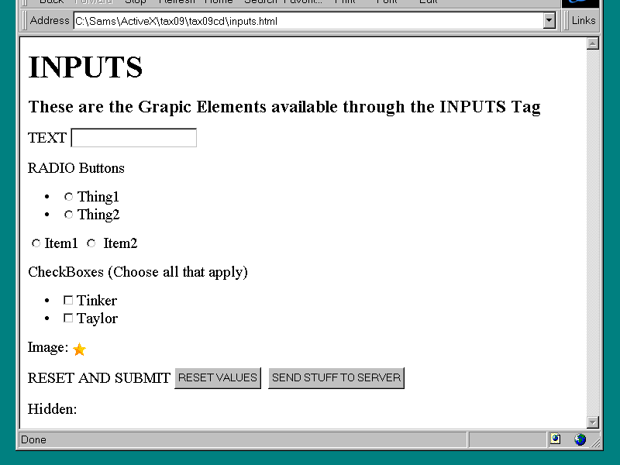Screen dimensions: 620x465
Task: Click the window resize grip corner
Action: coord(597,443)
